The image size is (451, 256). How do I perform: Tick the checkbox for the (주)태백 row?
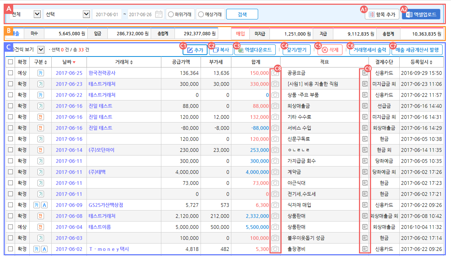tap(10, 172)
